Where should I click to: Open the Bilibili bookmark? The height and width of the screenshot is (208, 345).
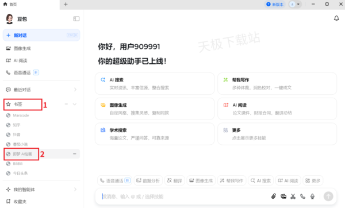click(x=41, y=164)
